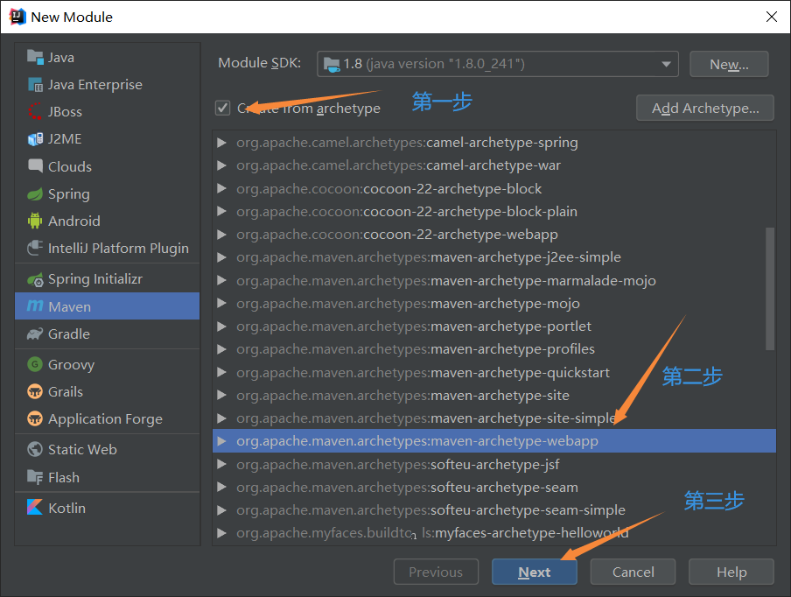Screen dimensions: 791x597
Task: Click the SDK folder icon in Module SDK combo
Action: (332, 64)
